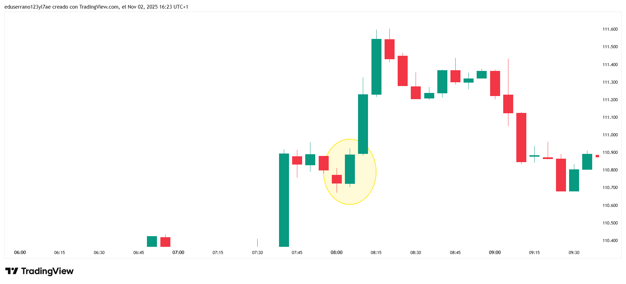Image resolution: width=626 pixels, height=284 pixels.
Task: Click the 111.000 price scale label
Action: 610,135
